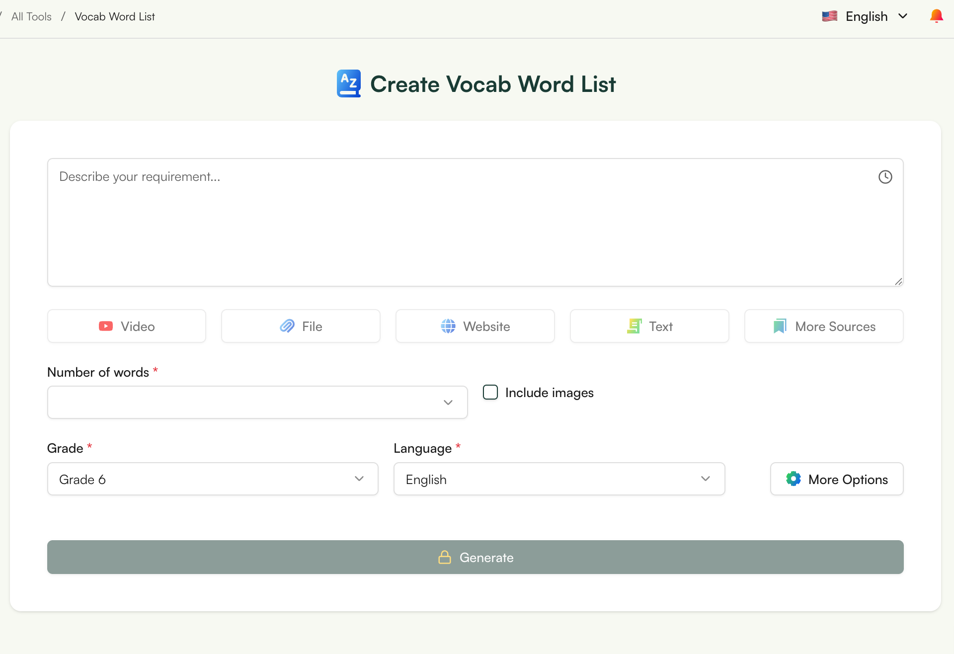
Task: Click the notification bell icon
Action: [x=937, y=15]
